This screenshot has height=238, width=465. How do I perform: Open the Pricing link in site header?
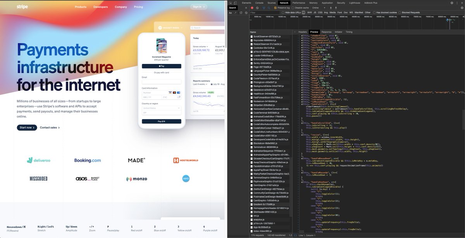[x=138, y=7]
